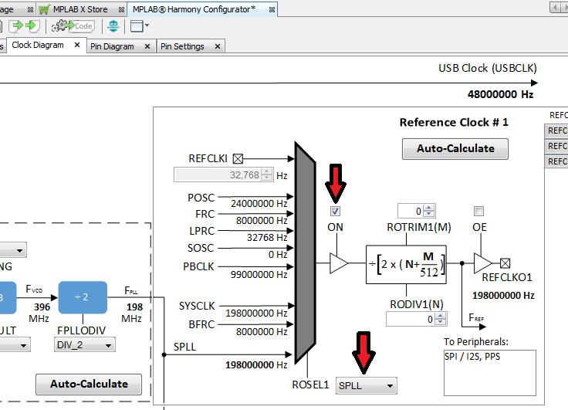Viewport: 568px width, 410px height.
Task: Open the ROSEL1 SPLL dropdown
Action: pos(367,385)
